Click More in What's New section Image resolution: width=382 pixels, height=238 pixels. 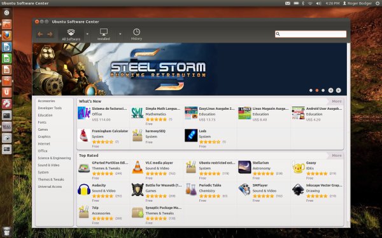tap(336, 102)
